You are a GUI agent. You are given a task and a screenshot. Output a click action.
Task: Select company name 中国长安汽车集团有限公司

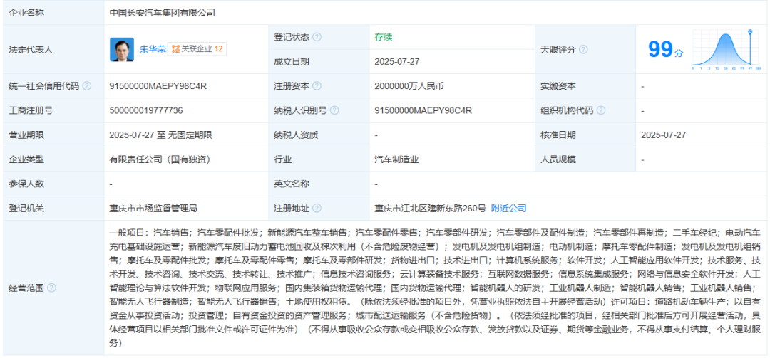point(163,14)
